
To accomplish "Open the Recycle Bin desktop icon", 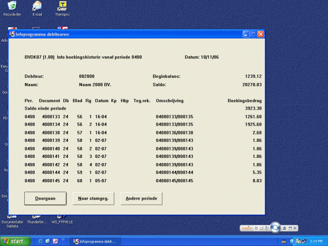I will point(12,7).
